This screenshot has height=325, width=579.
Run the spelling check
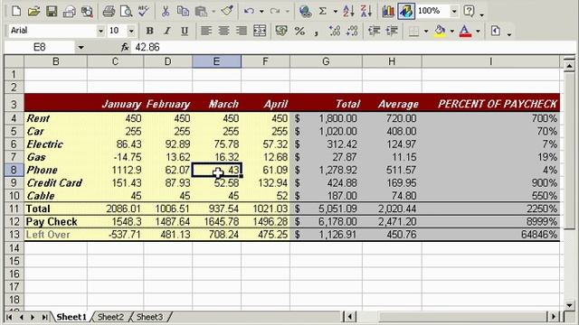[143, 12]
